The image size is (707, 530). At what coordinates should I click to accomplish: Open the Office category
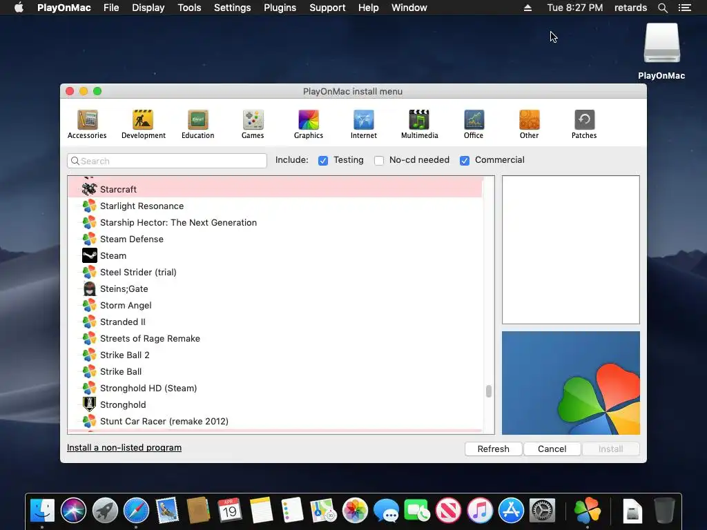(474, 124)
